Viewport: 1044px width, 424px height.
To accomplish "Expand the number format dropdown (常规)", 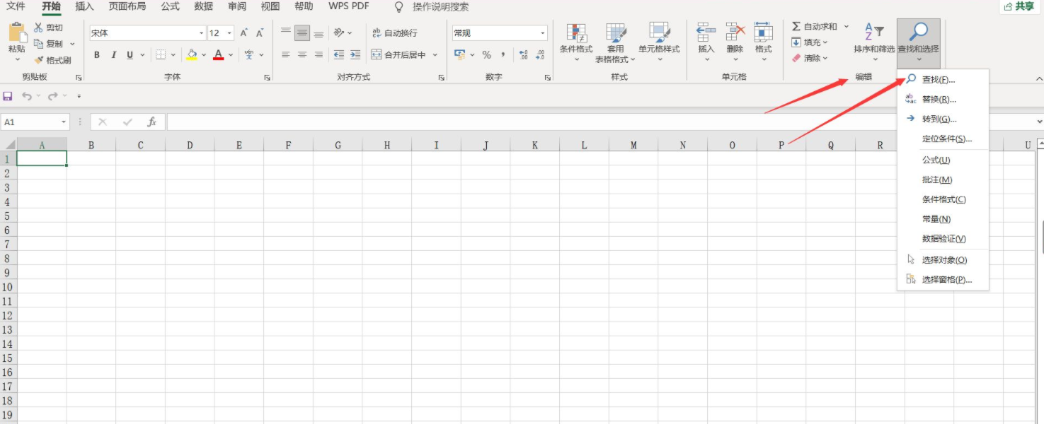I will pos(543,33).
